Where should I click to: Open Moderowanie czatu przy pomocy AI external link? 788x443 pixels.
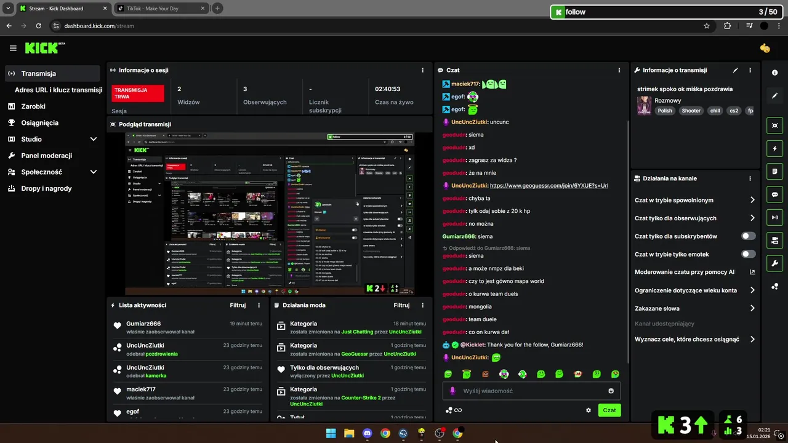point(752,272)
